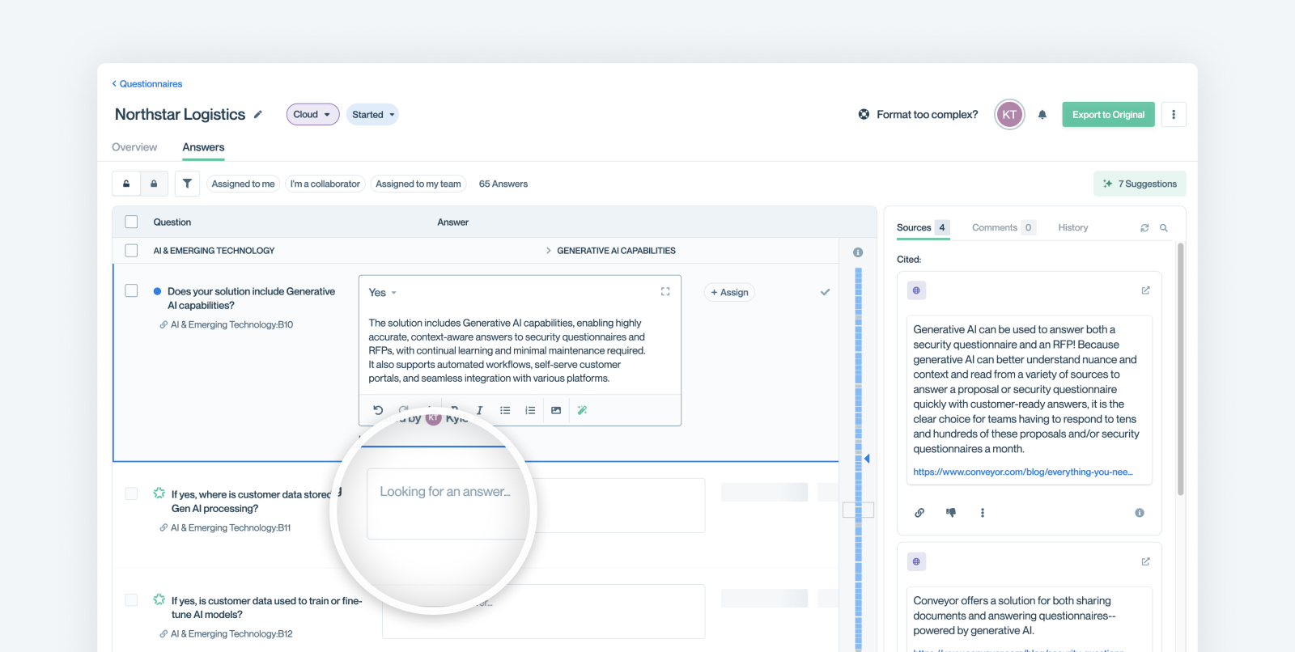Viewport: 1295px width, 652px height.
Task: Open the funnel filter options
Action: 187,184
